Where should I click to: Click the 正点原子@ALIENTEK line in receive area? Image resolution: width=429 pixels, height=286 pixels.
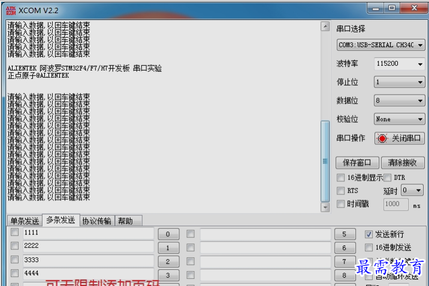[38, 75]
